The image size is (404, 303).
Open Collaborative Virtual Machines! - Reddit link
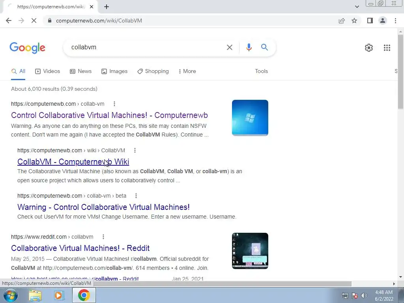(80, 248)
